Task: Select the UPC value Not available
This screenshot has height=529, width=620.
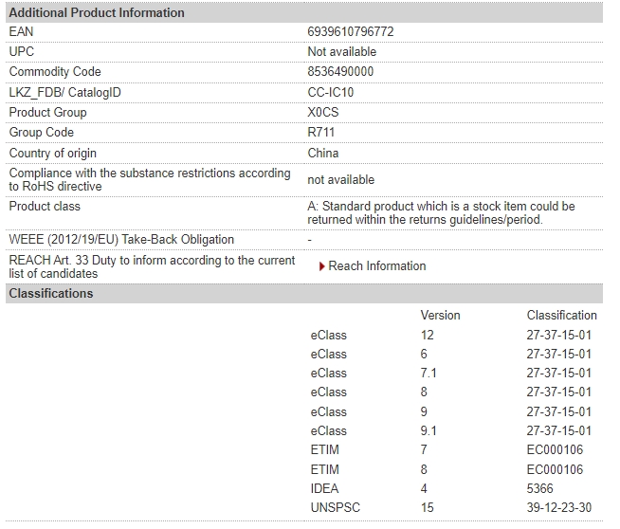Action: [341, 51]
